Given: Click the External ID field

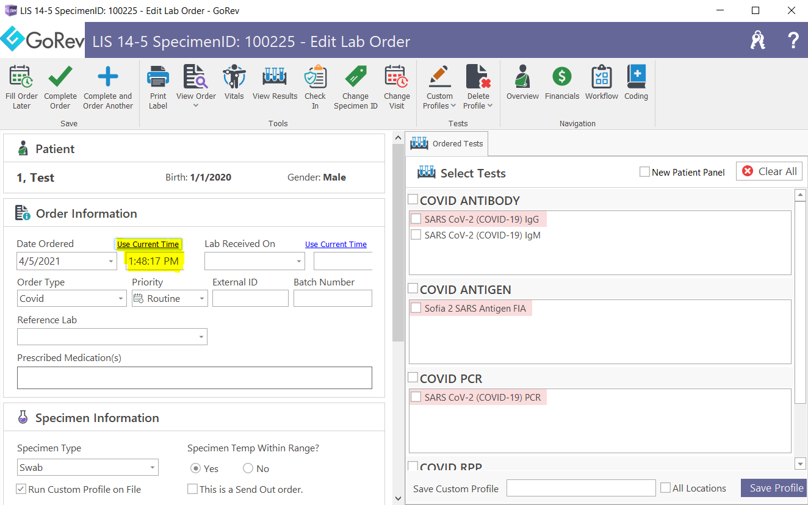Looking at the screenshot, I should coord(250,298).
